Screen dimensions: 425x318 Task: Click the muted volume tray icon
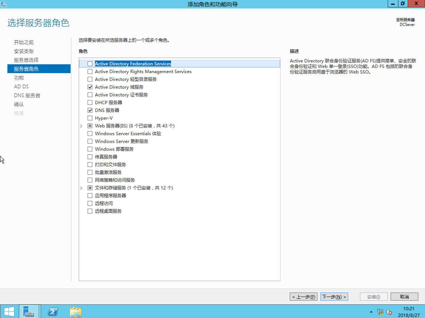click(389, 312)
